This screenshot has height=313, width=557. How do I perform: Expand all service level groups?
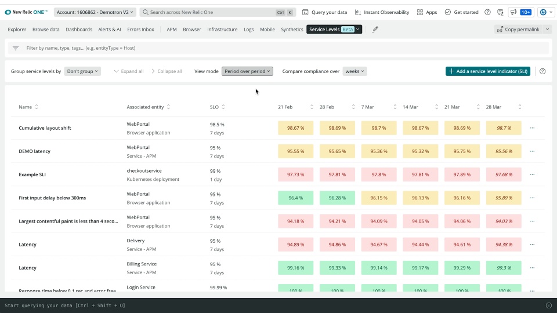[129, 71]
